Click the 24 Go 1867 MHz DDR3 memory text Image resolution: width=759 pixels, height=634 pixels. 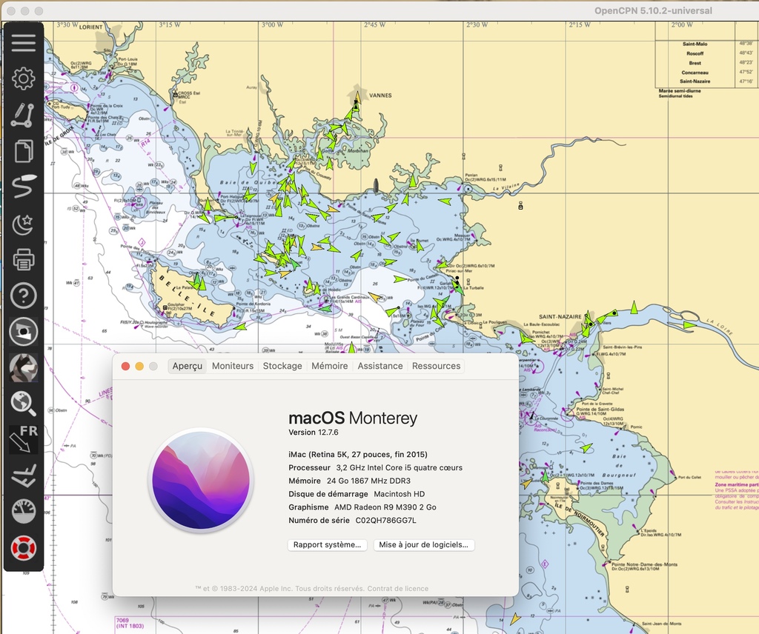tap(368, 481)
